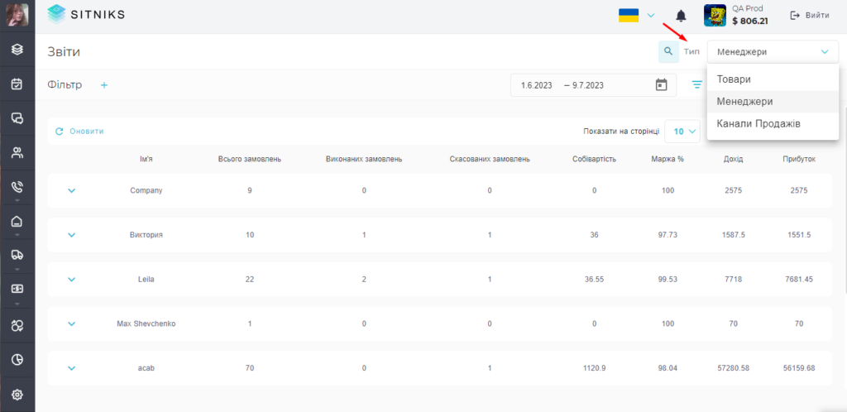Click the filter lines sort icon
Screen dimensions: 847x412
point(697,84)
